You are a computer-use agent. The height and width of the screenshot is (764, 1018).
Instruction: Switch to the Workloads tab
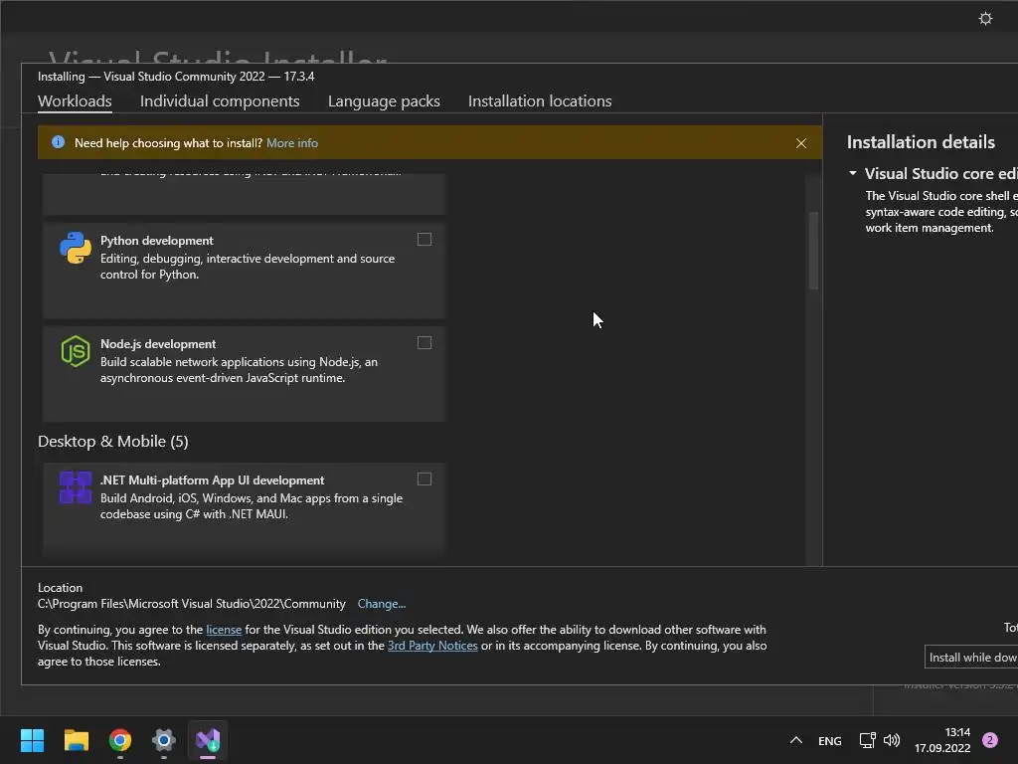(75, 101)
